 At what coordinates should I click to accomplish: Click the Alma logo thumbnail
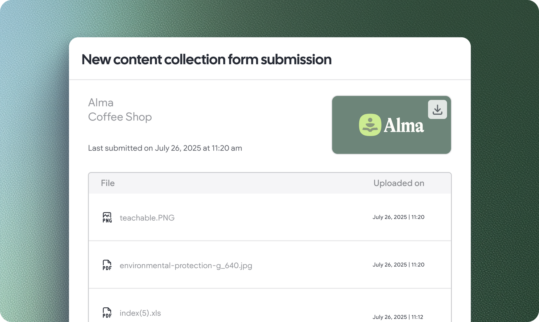point(391,125)
